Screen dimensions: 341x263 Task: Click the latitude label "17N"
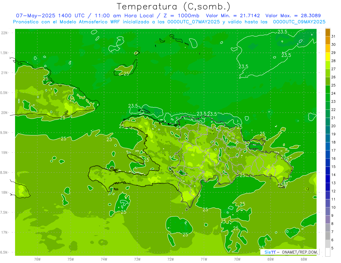(x=5, y=232)
